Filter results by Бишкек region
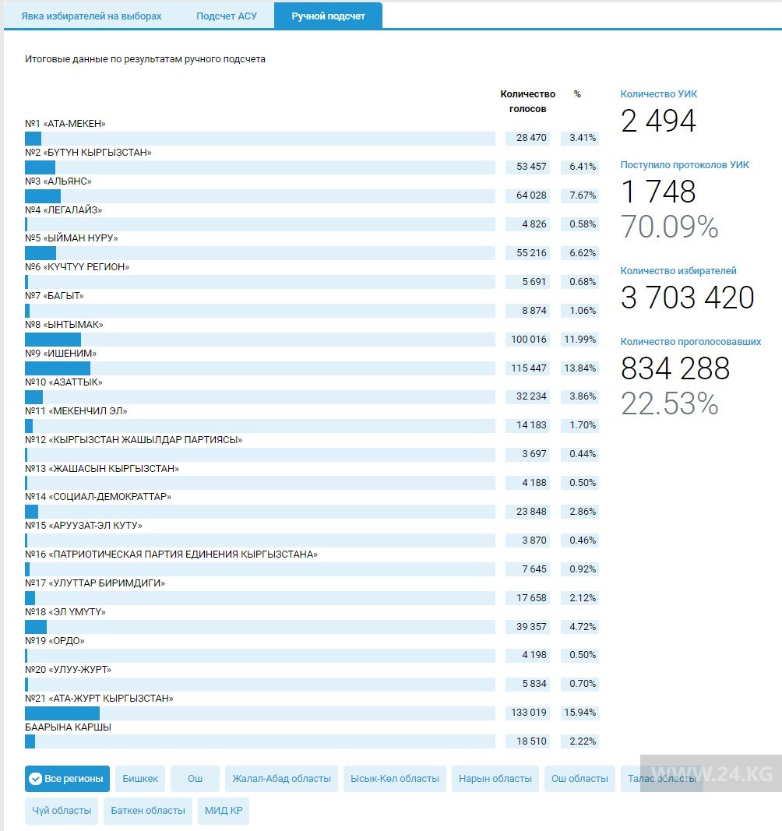This screenshot has height=831, width=782. 140,779
